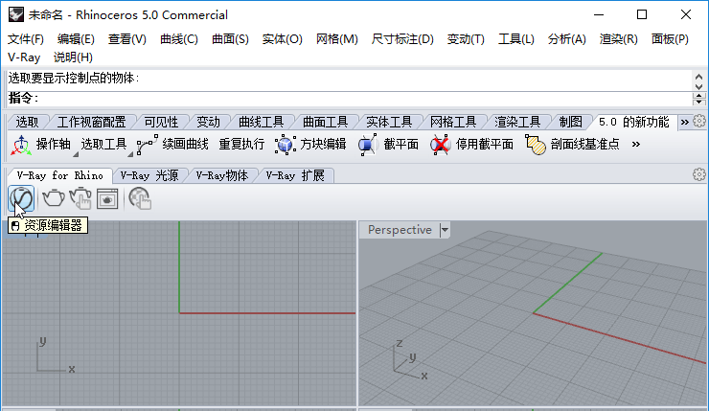Open the 网格(M) menu
Image resolution: width=709 pixels, height=411 pixels.
337,39
